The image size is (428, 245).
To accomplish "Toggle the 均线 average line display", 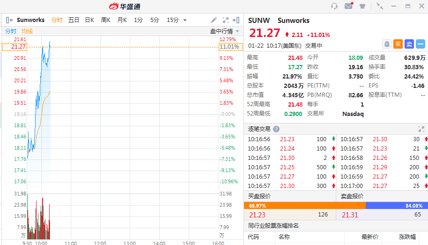I will pos(27,31).
